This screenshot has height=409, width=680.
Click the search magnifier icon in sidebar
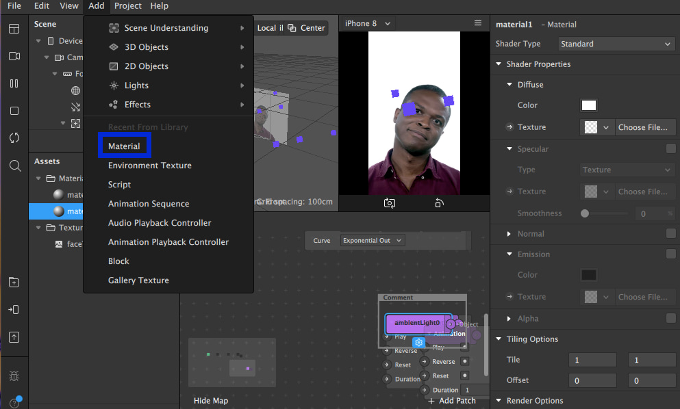pyautogui.click(x=14, y=166)
